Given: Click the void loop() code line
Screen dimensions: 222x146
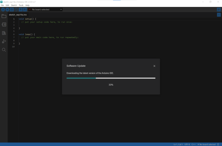Looking at the screenshot, I should click(27, 34).
